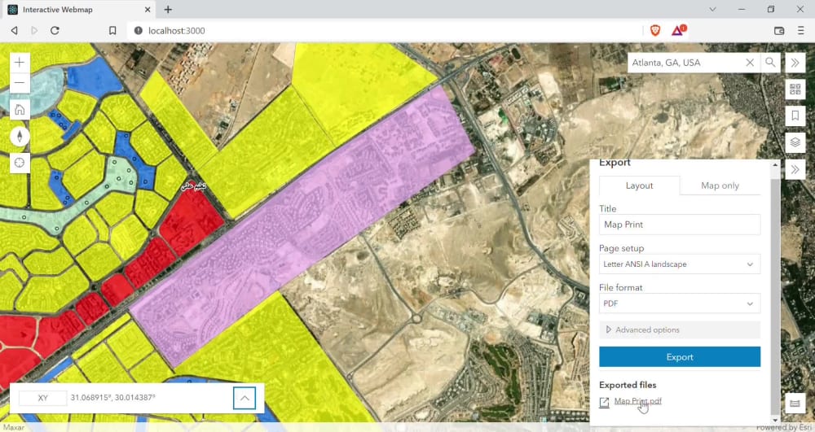Collapse the top-right widget expander
The width and height of the screenshot is (815, 432).
click(795, 63)
